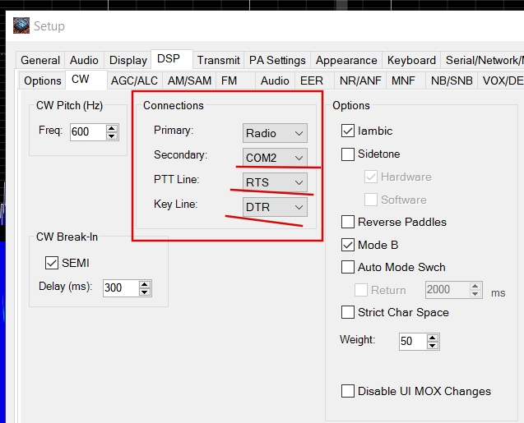The image size is (524, 423).
Task: Uncheck the SEMI break-in checkbox
Action: coord(51,263)
